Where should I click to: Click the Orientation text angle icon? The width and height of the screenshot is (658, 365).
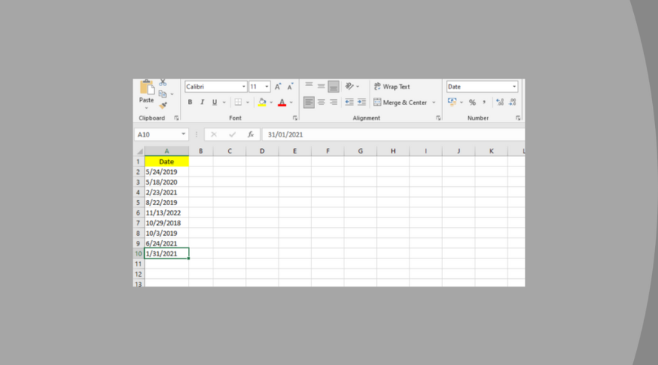click(x=349, y=86)
